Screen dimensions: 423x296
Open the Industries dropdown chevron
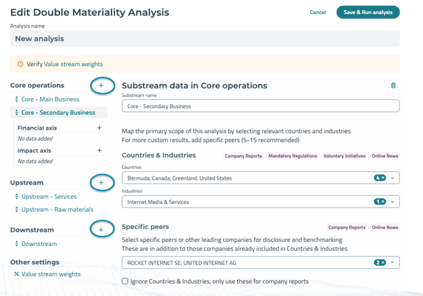392,202
